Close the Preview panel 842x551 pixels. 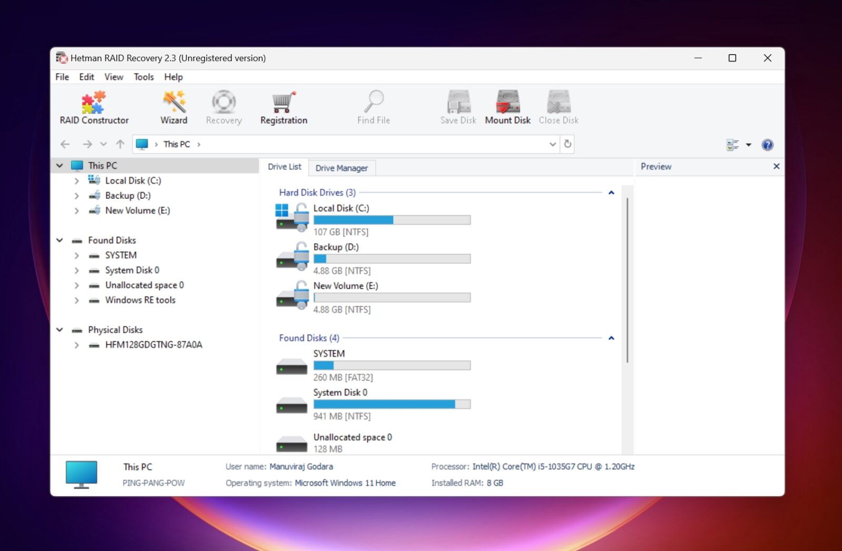(776, 166)
